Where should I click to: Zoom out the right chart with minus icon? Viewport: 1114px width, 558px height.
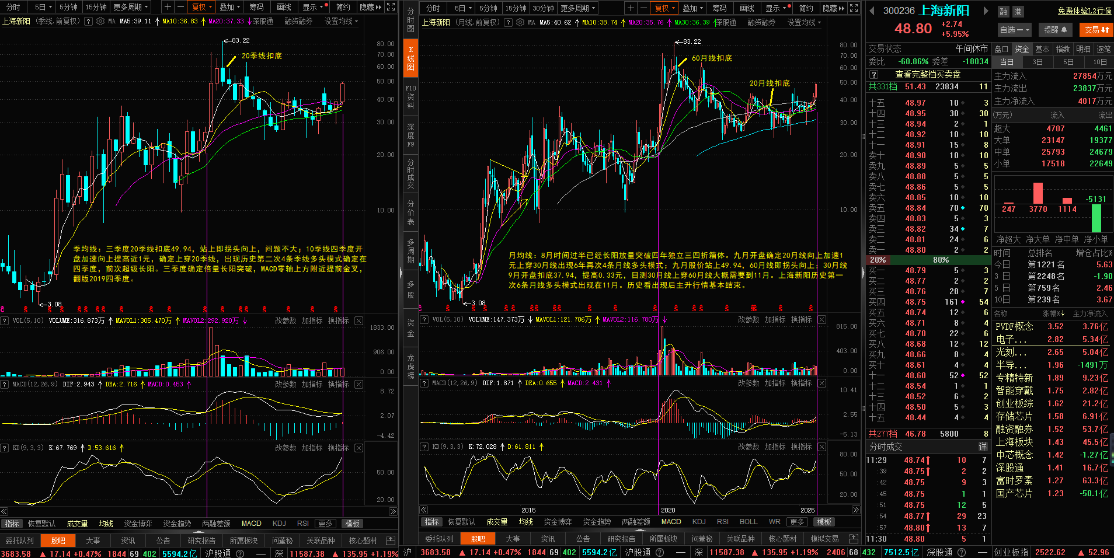pyautogui.click(x=643, y=8)
